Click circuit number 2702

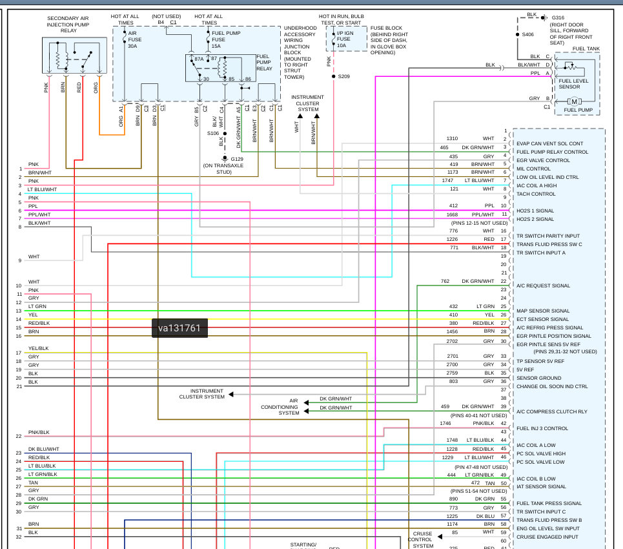pyautogui.click(x=452, y=340)
